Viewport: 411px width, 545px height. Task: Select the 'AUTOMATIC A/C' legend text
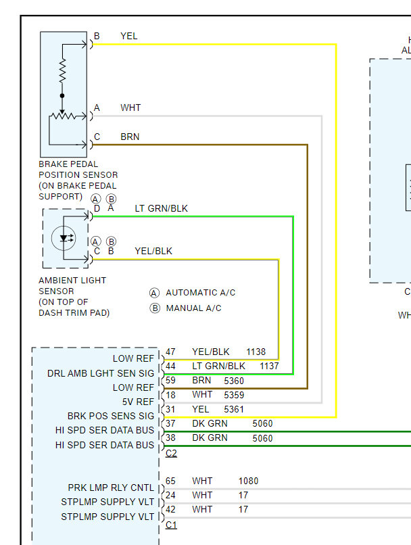(x=201, y=293)
